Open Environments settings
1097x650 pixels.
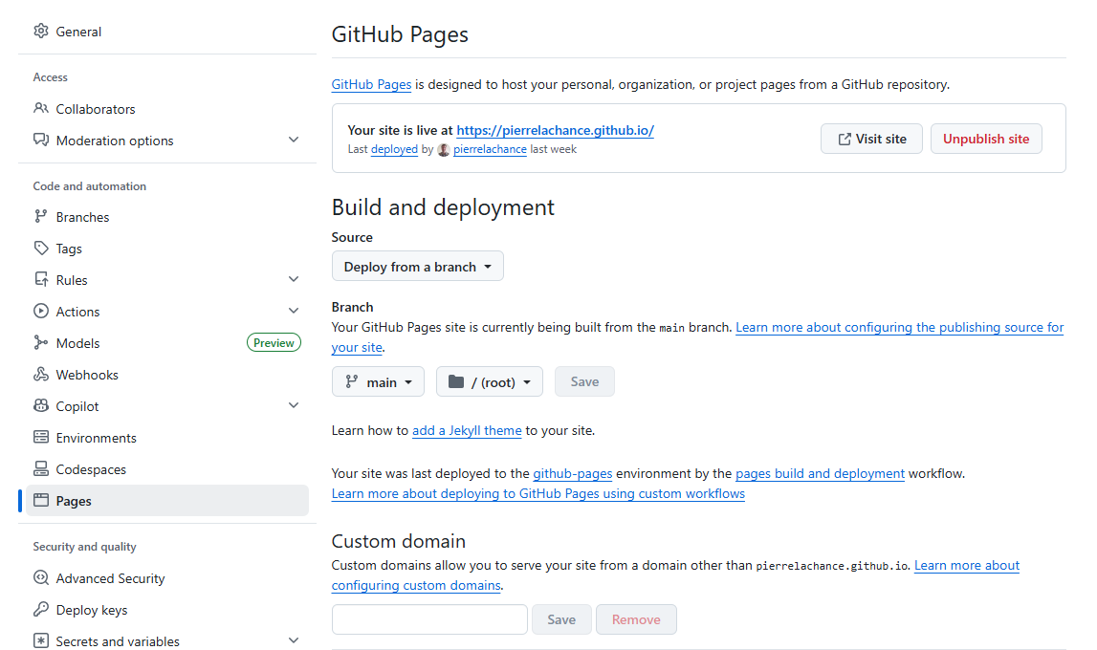[166, 438]
